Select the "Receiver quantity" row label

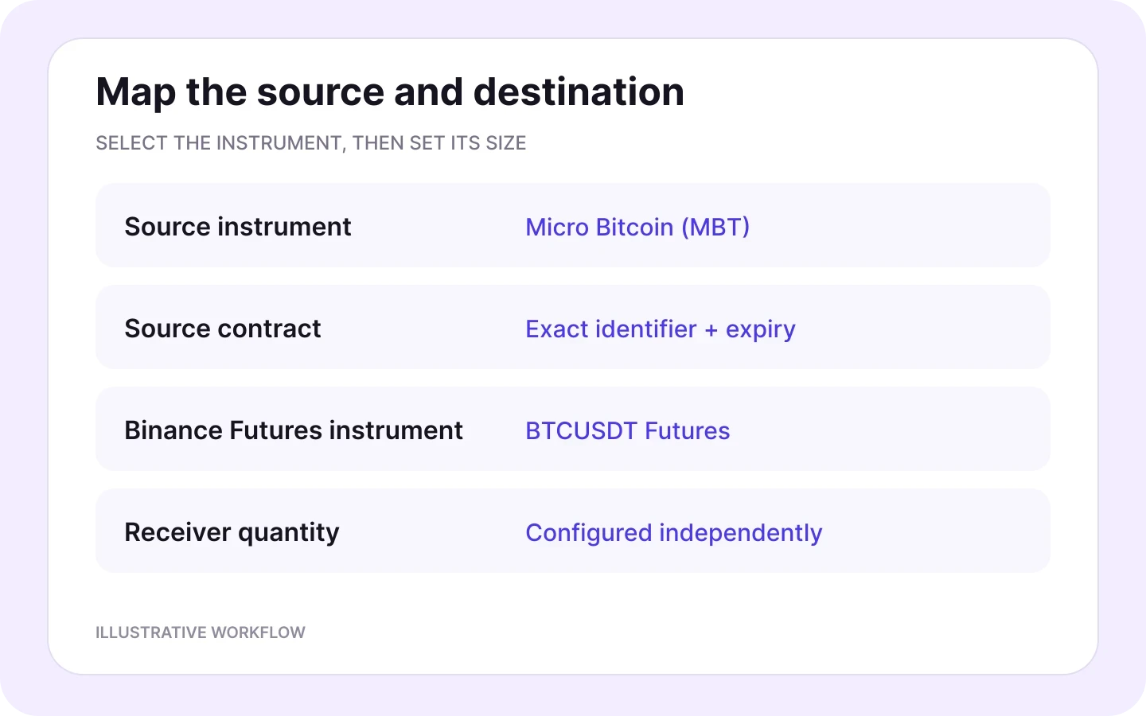click(x=232, y=532)
